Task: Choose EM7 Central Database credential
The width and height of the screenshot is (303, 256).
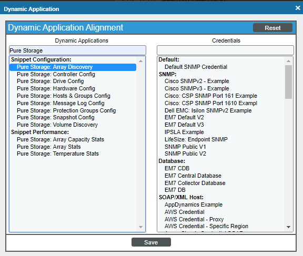Action: 193,176
